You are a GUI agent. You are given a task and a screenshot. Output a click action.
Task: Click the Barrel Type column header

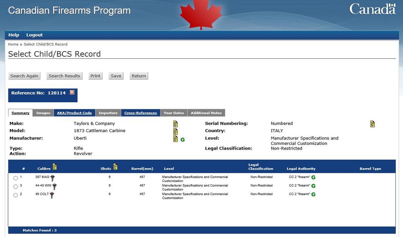(x=370, y=169)
